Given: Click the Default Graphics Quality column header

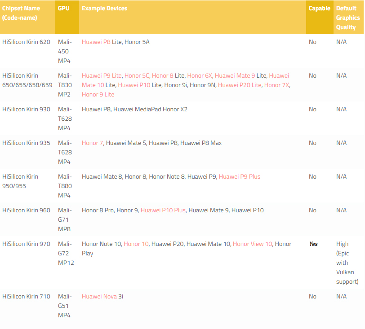Looking at the screenshot, I should point(348,17).
